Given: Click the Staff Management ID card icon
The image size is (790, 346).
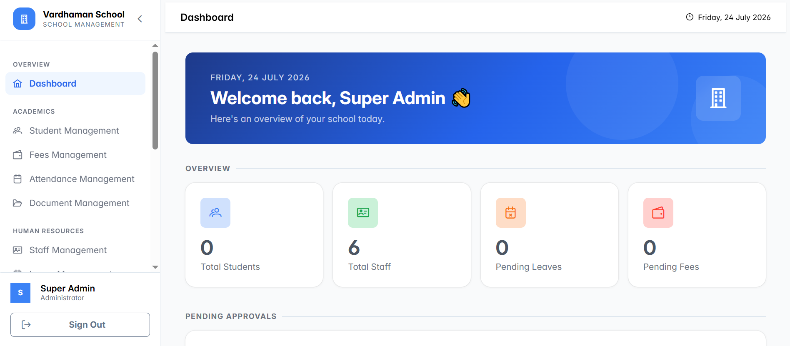Looking at the screenshot, I should tap(17, 250).
